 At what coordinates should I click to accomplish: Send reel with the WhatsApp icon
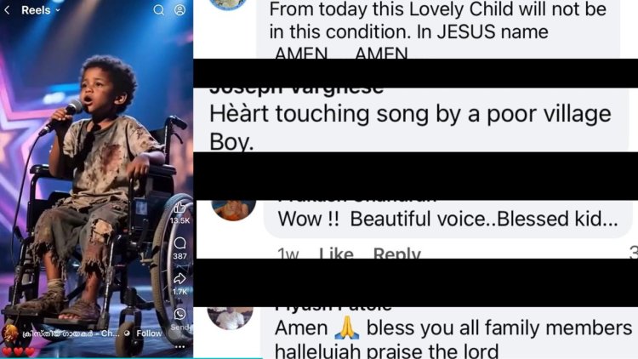tap(179, 314)
